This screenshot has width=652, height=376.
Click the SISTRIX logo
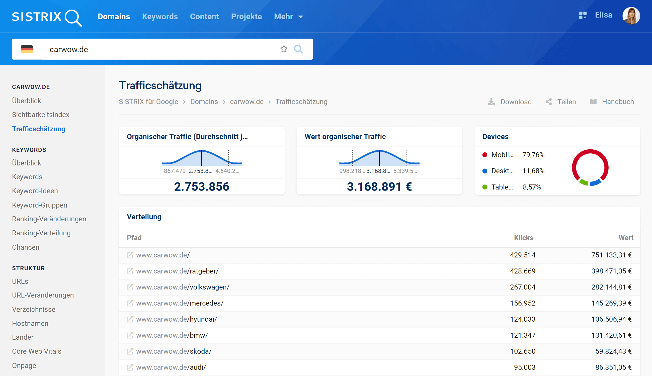(47, 17)
